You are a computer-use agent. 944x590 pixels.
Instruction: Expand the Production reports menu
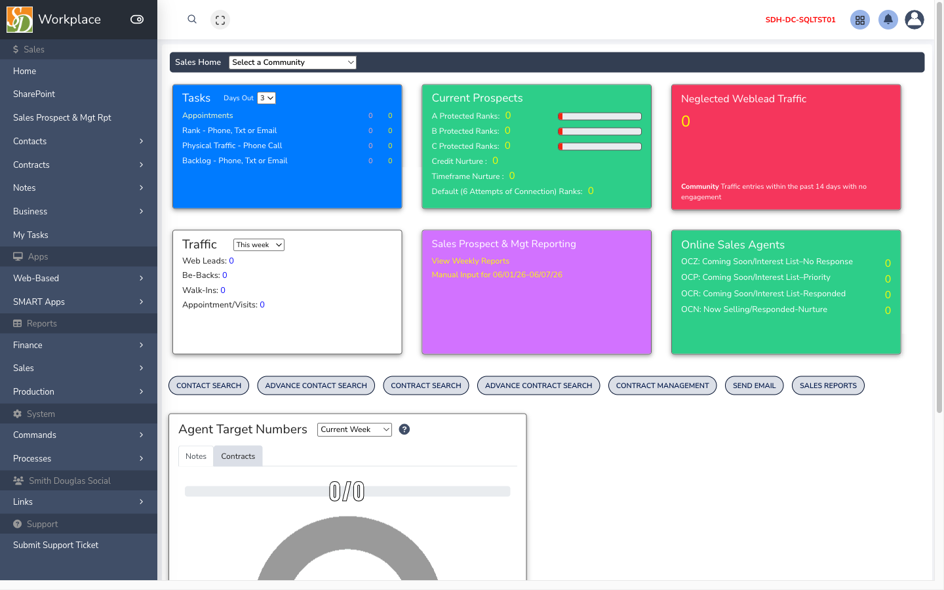pos(79,391)
